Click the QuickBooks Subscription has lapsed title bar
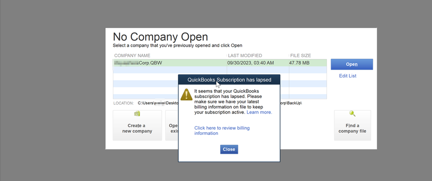 pyautogui.click(x=229, y=80)
